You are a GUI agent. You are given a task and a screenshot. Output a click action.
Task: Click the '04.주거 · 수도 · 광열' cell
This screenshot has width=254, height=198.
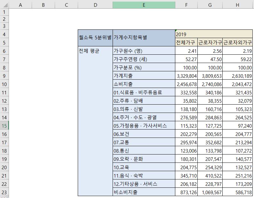(x=144, y=117)
